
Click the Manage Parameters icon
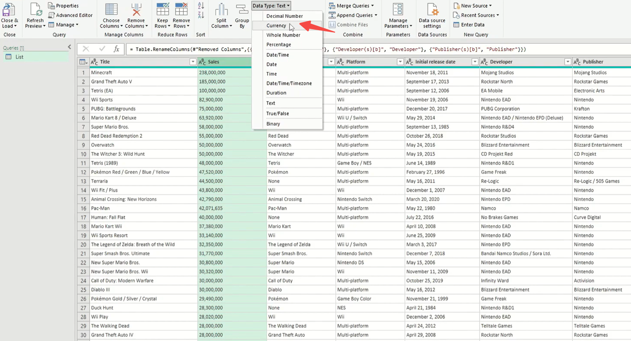[x=398, y=9]
